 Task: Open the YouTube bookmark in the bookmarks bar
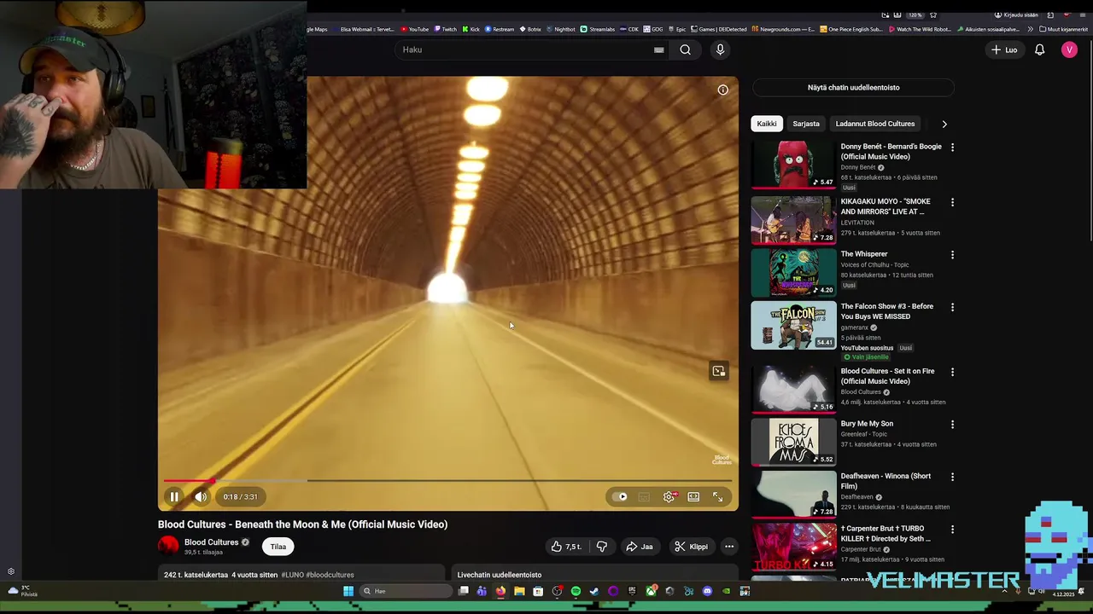pyautogui.click(x=415, y=29)
